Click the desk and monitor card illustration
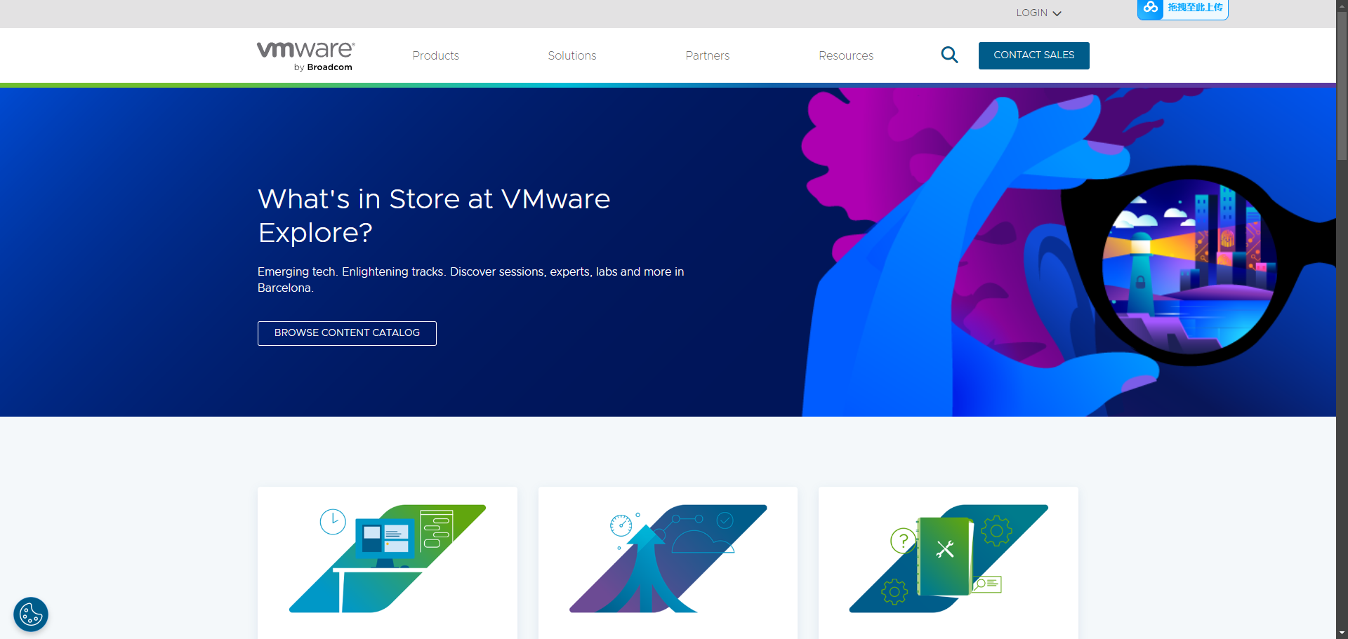 tap(388, 559)
